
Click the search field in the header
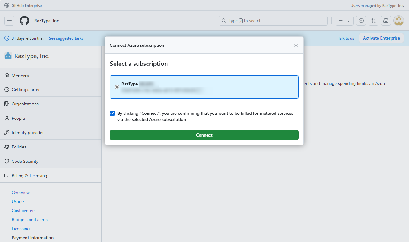(x=273, y=20)
